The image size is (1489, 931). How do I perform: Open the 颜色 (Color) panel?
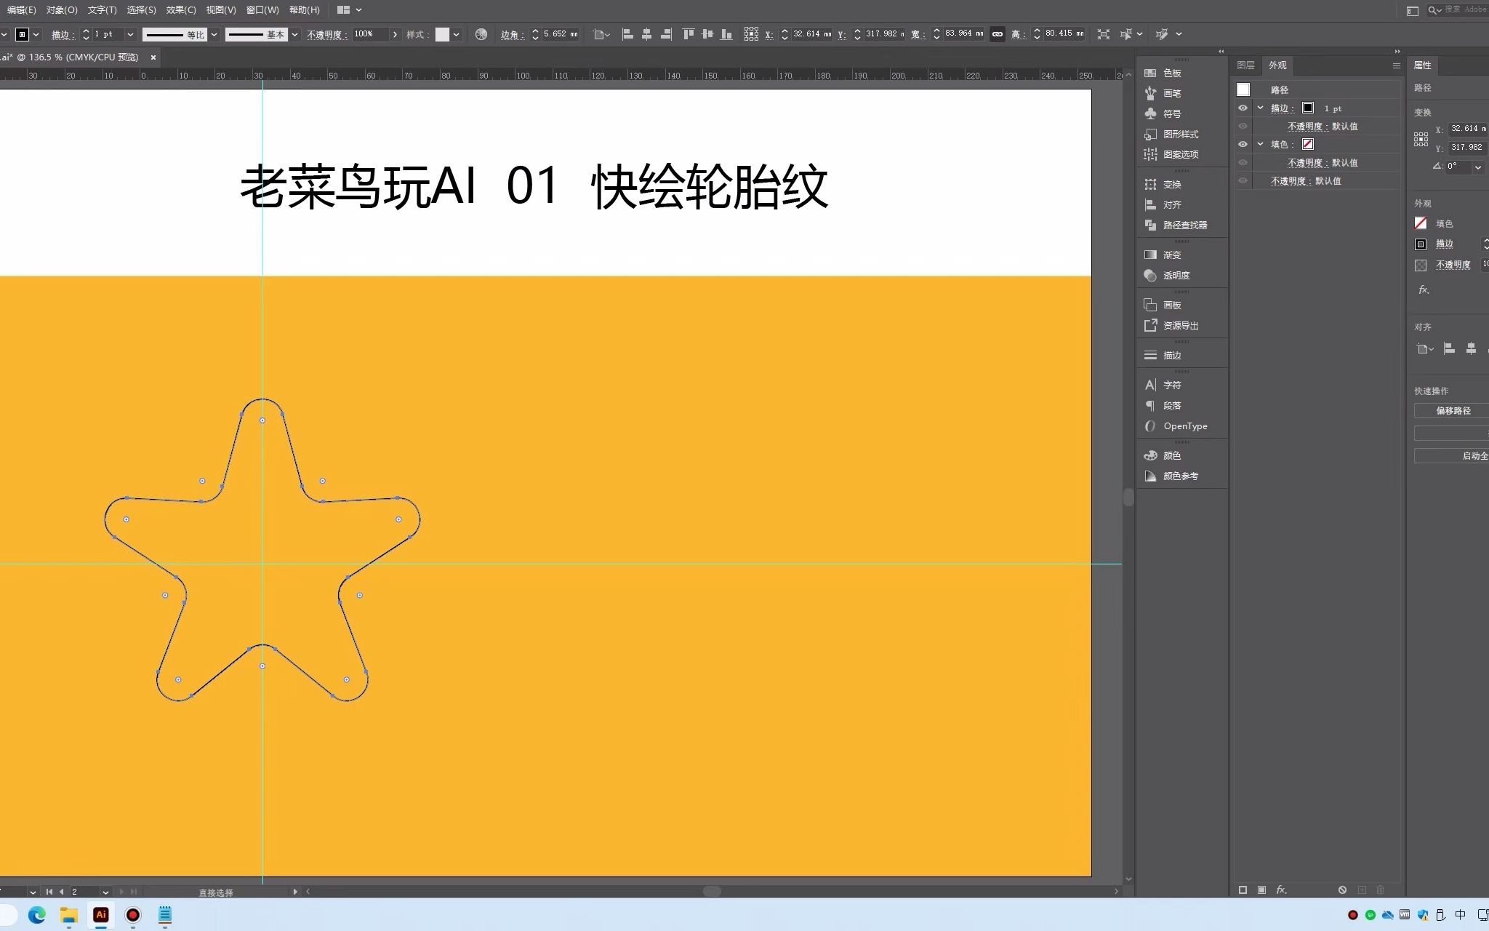1163,456
